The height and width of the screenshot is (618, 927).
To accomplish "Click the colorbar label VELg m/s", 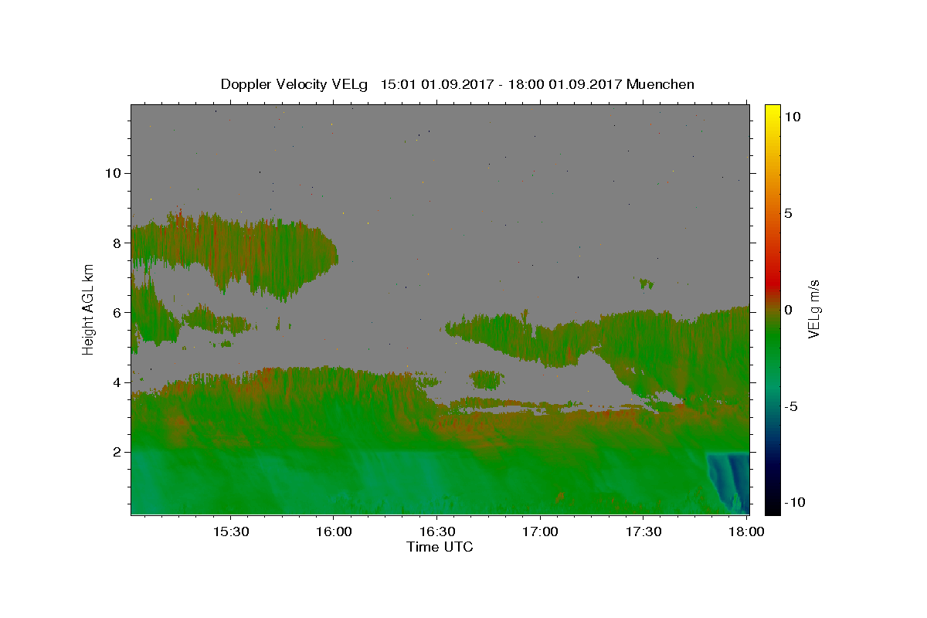I will coord(814,309).
